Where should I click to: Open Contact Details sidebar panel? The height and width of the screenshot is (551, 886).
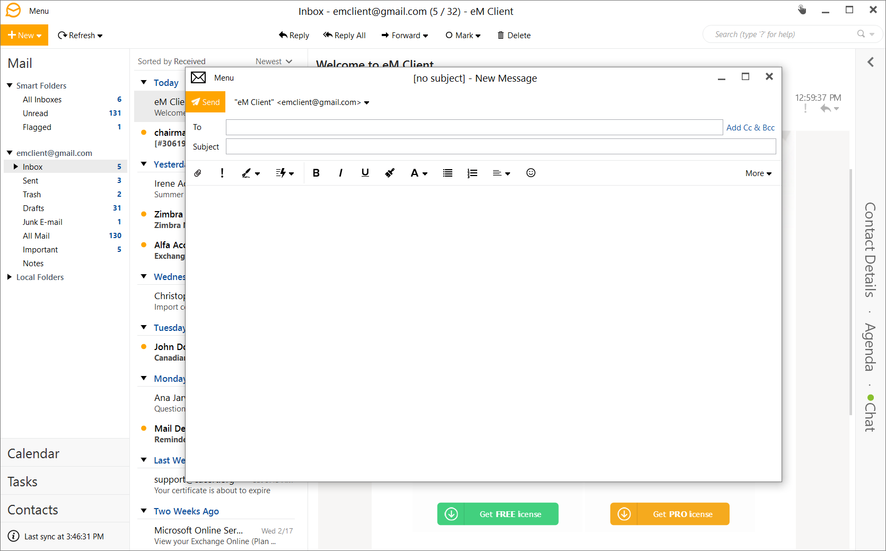click(x=870, y=250)
